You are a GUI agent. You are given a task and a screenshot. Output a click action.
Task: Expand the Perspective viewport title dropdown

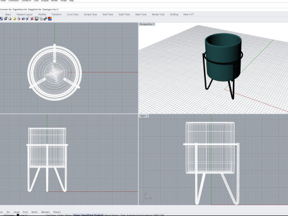click(154, 24)
